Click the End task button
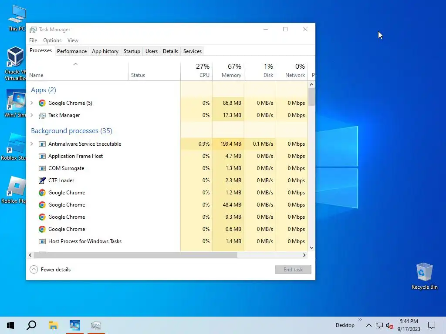 click(x=293, y=270)
